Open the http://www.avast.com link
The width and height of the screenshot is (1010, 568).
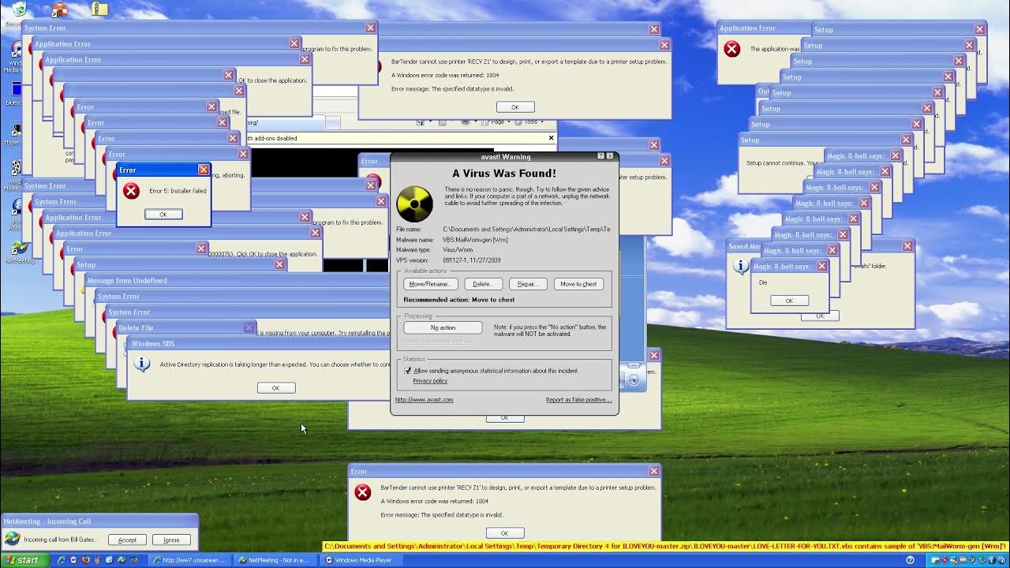425,400
